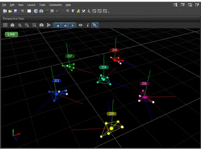The height and width of the screenshot is (149, 201).
Task: Click the first blue-framed layout preset icon
Action: [x=94, y=11]
